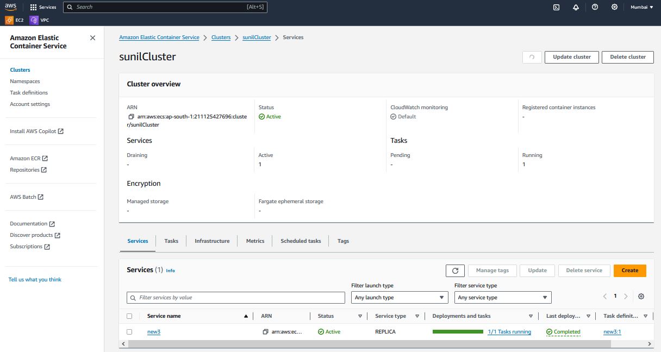Toggle the select all services checkbox

pyautogui.click(x=129, y=316)
